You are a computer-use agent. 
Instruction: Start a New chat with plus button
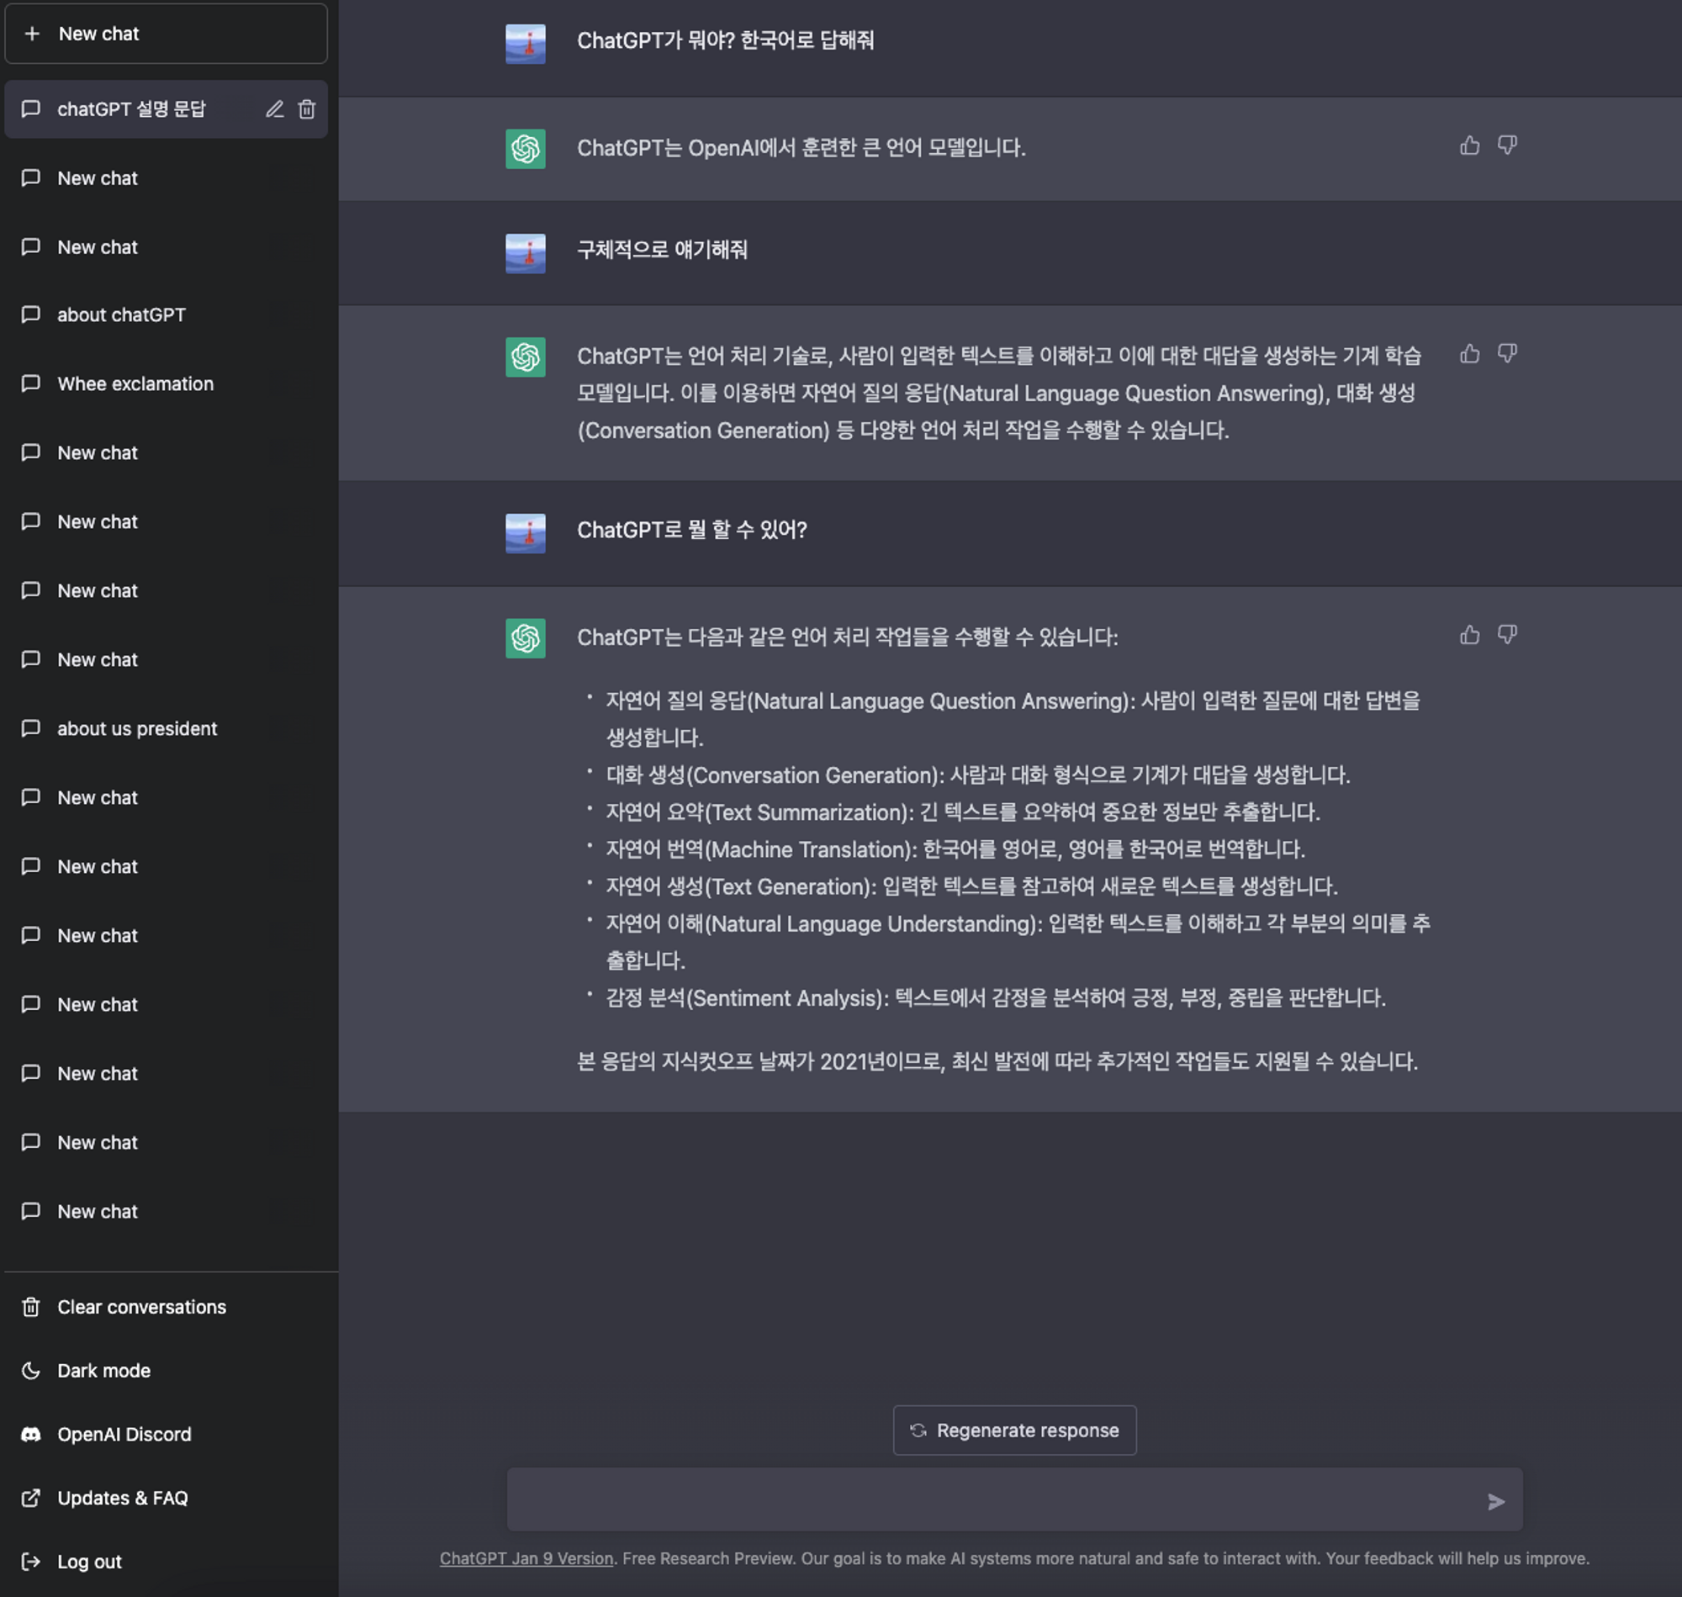(x=166, y=34)
